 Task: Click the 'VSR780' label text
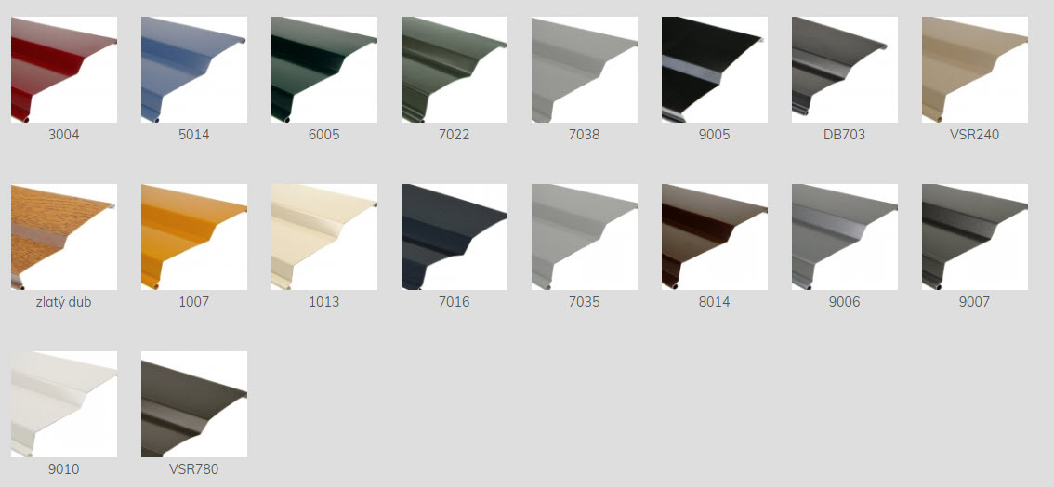click(194, 469)
